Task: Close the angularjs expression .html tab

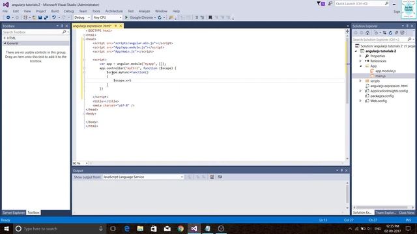Action: click(x=121, y=26)
